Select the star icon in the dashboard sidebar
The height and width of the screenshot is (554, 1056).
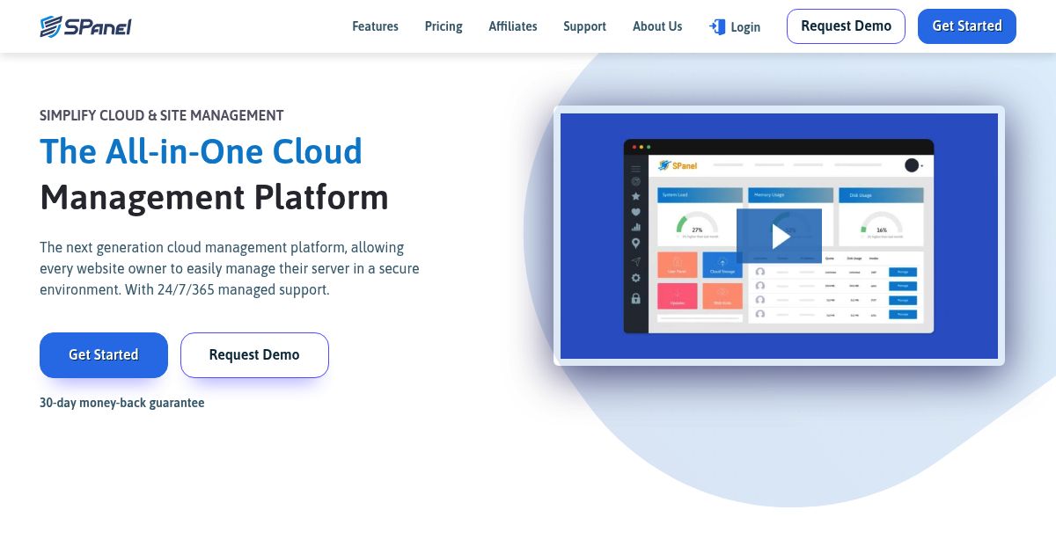(635, 196)
